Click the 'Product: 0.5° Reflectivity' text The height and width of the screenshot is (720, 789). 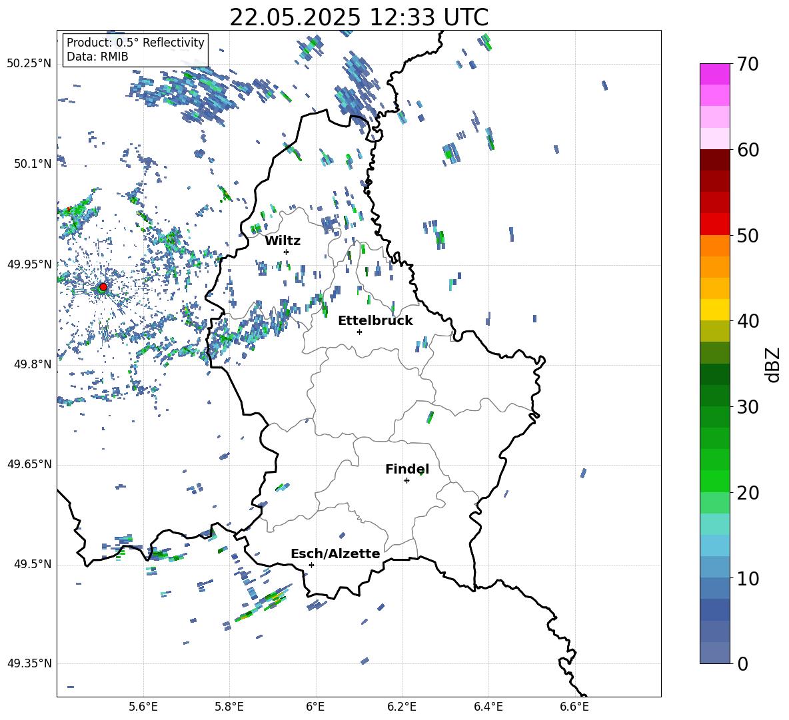point(136,43)
